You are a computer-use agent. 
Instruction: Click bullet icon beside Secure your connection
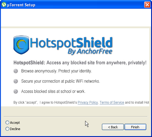click(16, 81)
